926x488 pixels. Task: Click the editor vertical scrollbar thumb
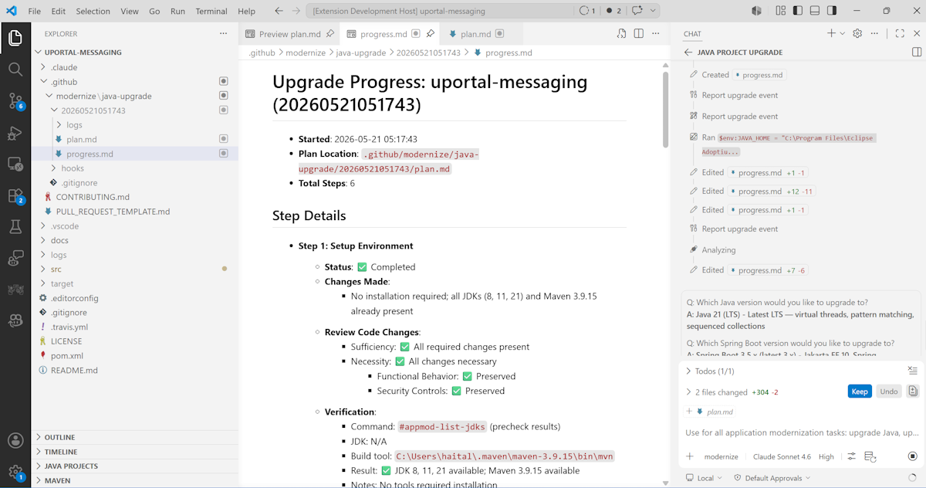click(x=665, y=108)
